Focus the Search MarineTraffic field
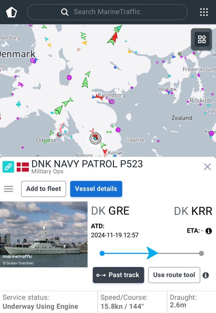The image size is (216, 313). [x=107, y=12]
